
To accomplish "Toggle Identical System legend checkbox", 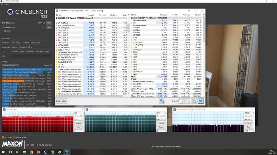I will (14, 137).
